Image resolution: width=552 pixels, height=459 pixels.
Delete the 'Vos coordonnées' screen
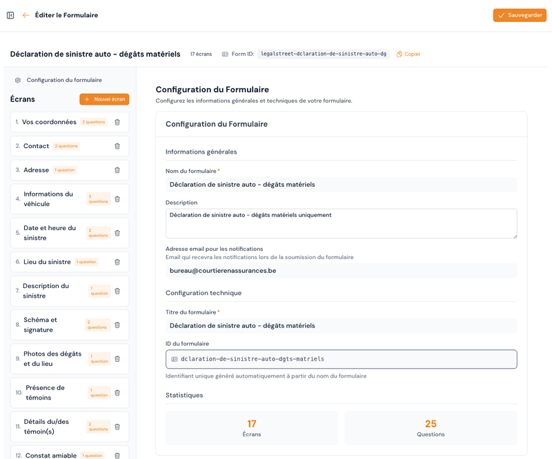117,122
